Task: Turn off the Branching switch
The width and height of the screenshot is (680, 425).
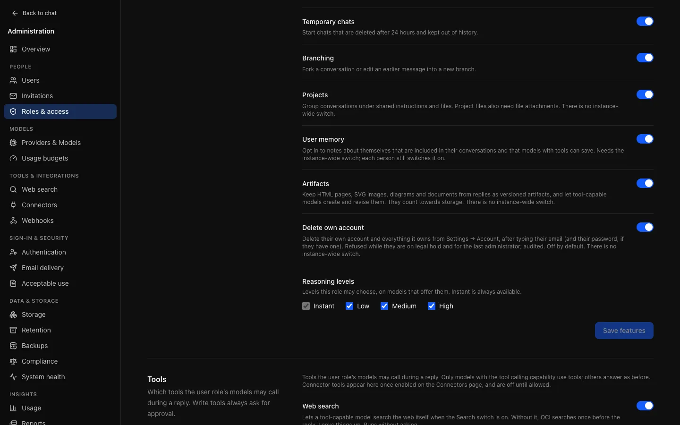Action: [645, 58]
